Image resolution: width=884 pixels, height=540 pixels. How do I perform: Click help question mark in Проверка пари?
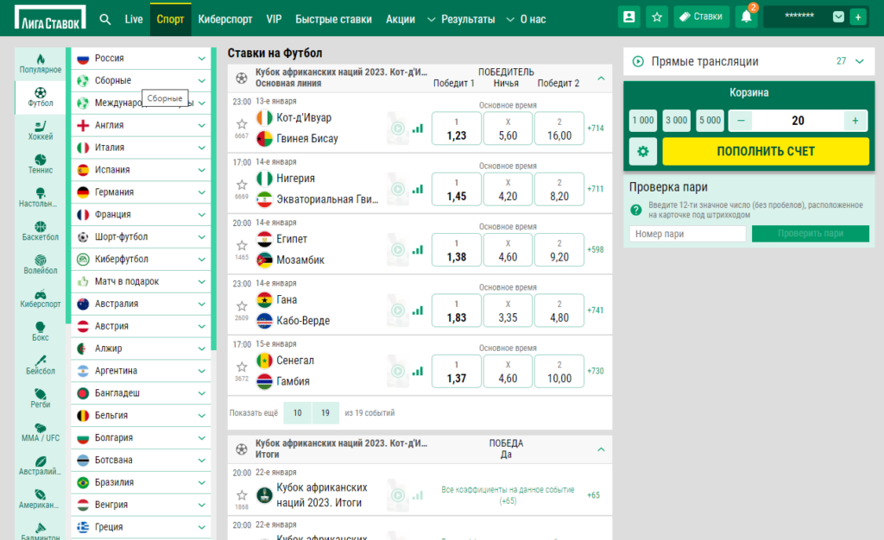tap(636, 210)
